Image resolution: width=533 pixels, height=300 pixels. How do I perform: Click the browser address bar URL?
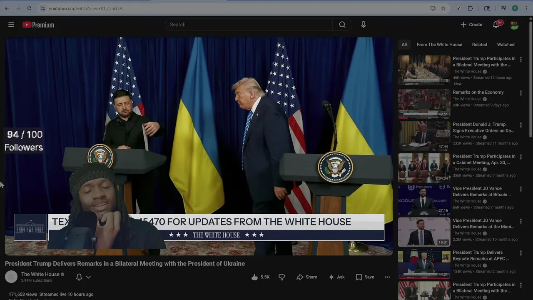[x=85, y=8]
